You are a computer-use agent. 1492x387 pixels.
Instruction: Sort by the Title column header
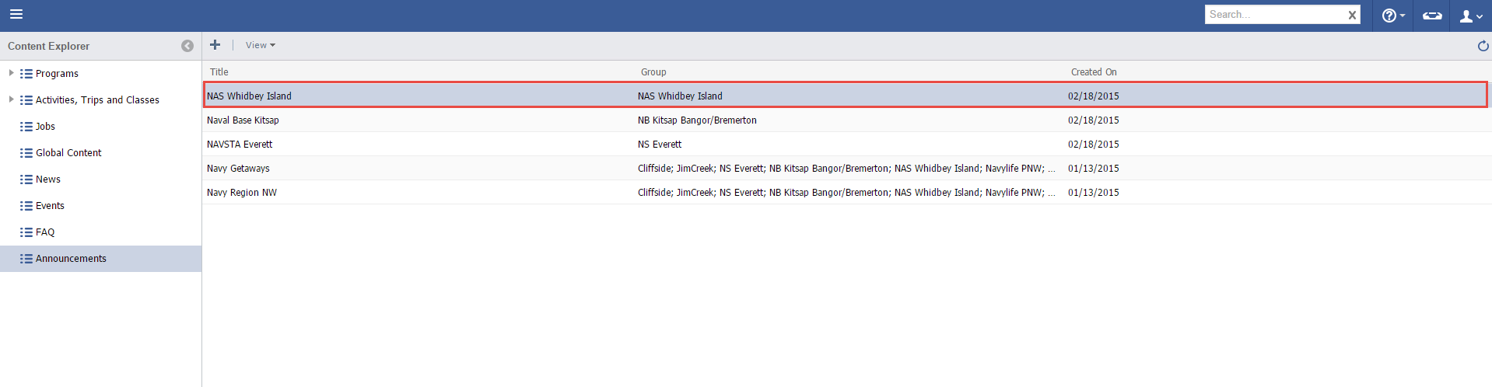pos(219,72)
